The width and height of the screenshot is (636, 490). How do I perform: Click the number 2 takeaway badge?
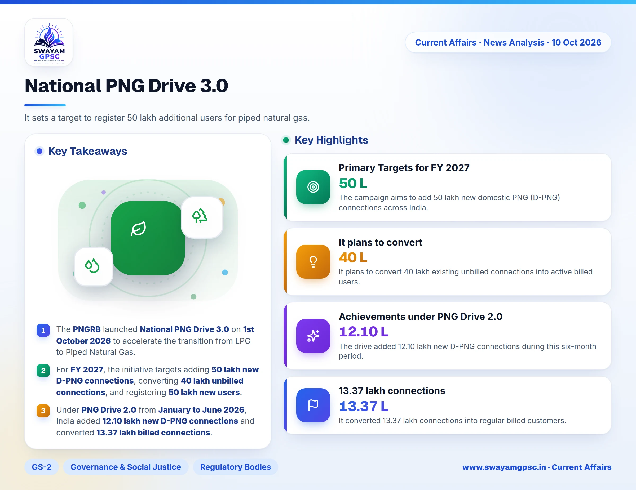pos(43,370)
